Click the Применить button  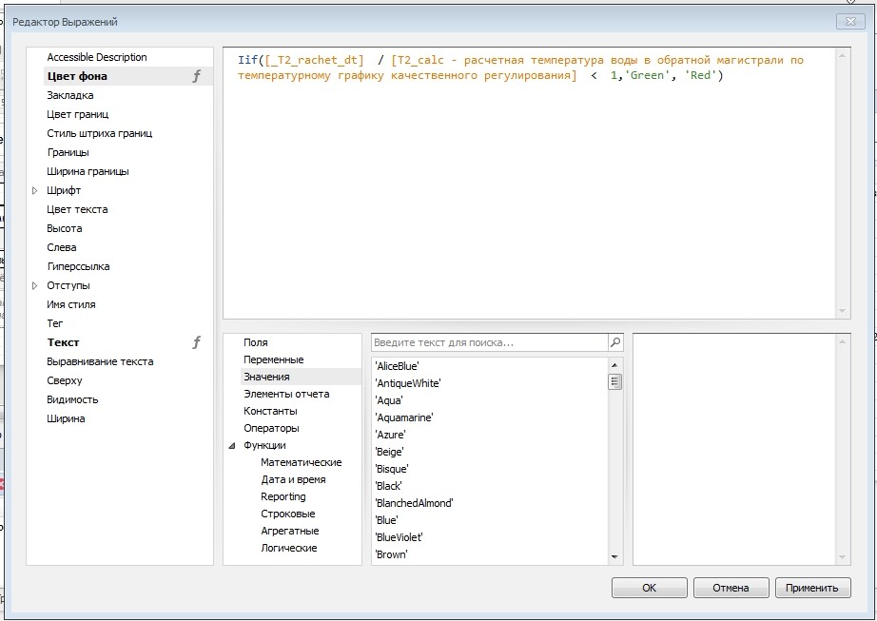(x=811, y=588)
